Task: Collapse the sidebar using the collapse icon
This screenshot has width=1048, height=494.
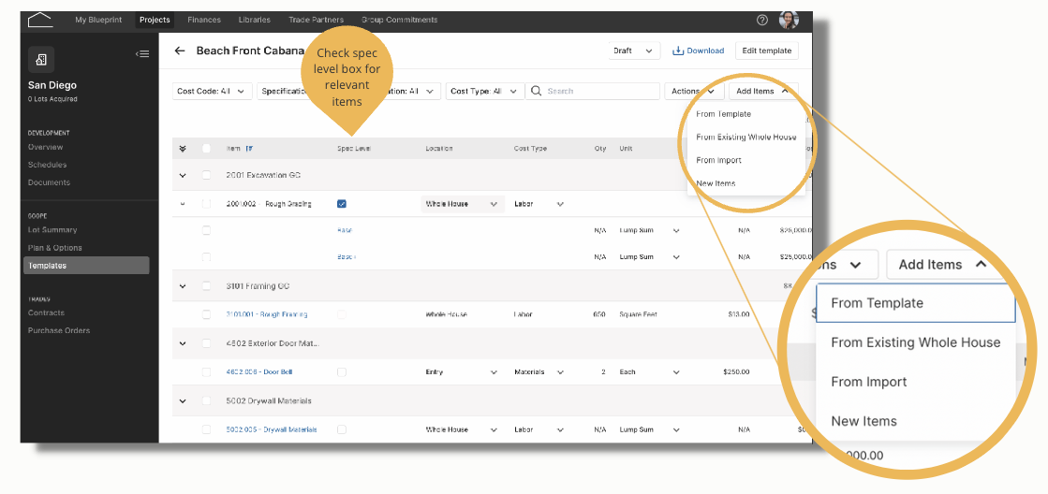Action: point(141,54)
